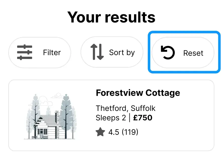Click the 4.5 rating score
This screenshot has width=223, height=155.
click(x=113, y=132)
